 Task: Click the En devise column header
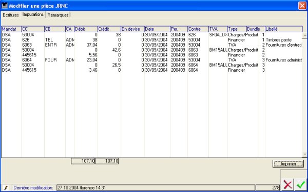tap(132, 29)
